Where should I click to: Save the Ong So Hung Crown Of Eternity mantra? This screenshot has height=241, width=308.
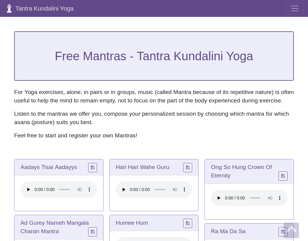tap(283, 176)
